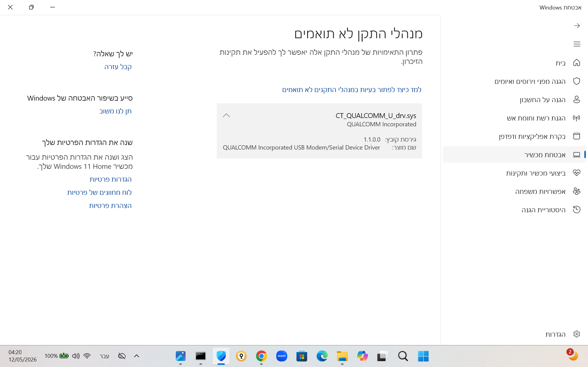Open taskbar Search magnifier icon
The height and width of the screenshot is (367, 588).
(x=403, y=356)
